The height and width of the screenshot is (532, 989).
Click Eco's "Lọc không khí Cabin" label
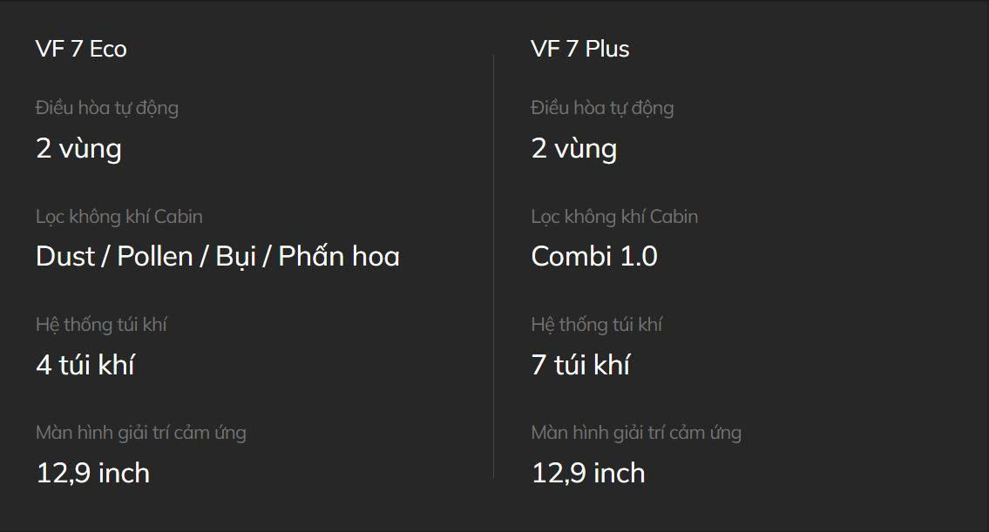coord(119,217)
